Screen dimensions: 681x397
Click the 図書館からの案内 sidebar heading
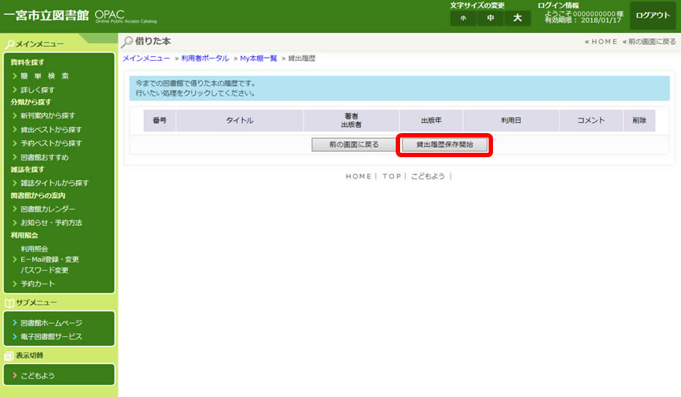[x=38, y=196]
